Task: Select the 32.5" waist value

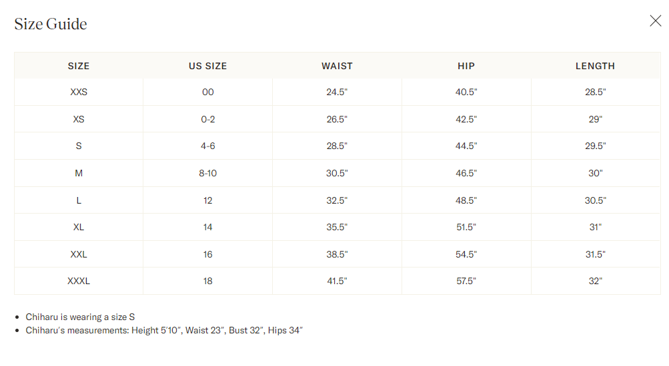Action: (x=337, y=200)
